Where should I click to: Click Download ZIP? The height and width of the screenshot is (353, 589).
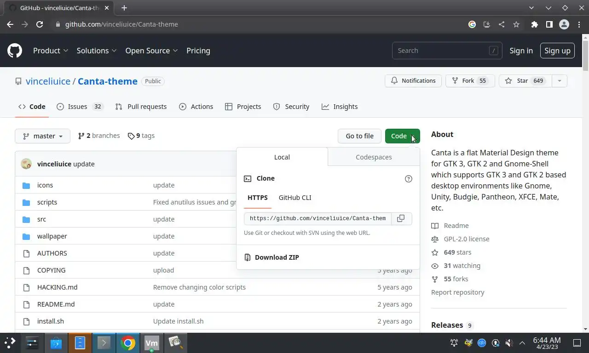tap(277, 257)
